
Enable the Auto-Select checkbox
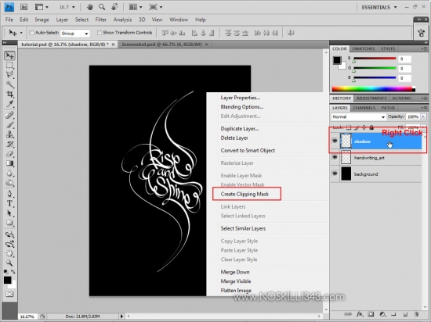(x=31, y=33)
